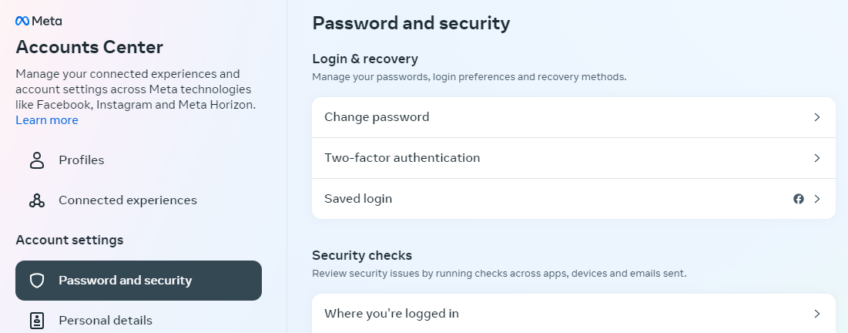Select the Password and security menu item
848x333 pixels.
tap(139, 281)
